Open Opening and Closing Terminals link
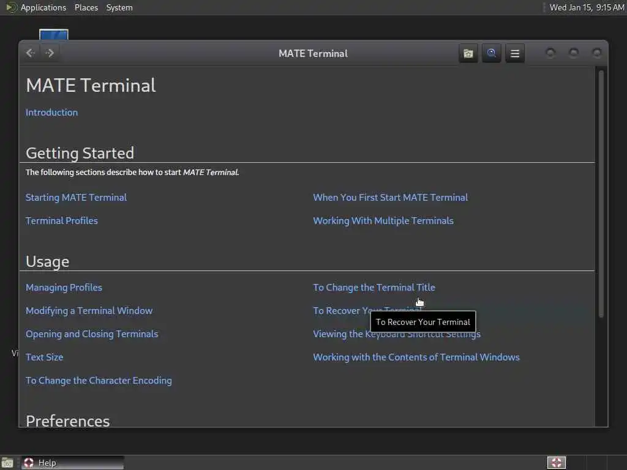The height and width of the screenshot is (470, 627). pyautogui.click(x=92, y=334)
